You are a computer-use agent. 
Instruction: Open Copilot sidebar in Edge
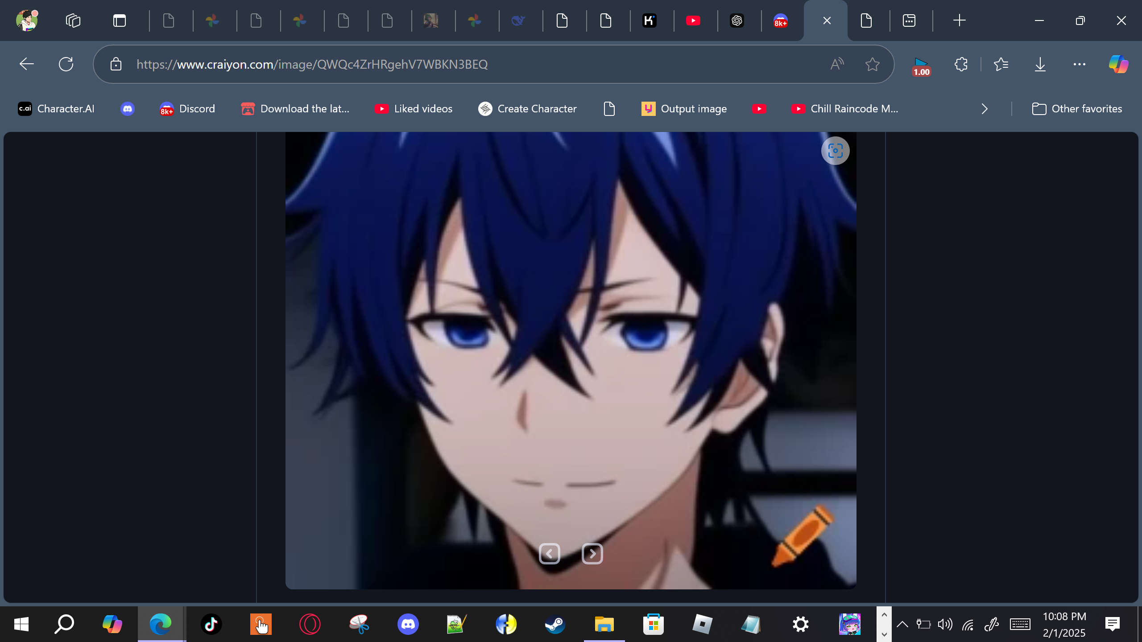(1118, 64)
